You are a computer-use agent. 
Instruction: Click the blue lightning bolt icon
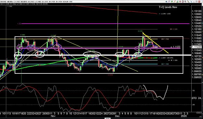pyautogui.click(x=191, y=2)
